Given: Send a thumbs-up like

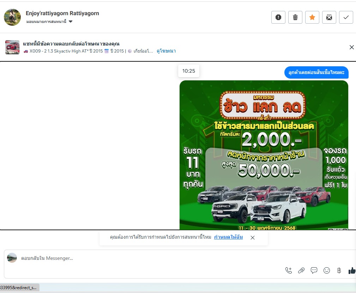Looking at the screenshot, I should tap(352, 270).
